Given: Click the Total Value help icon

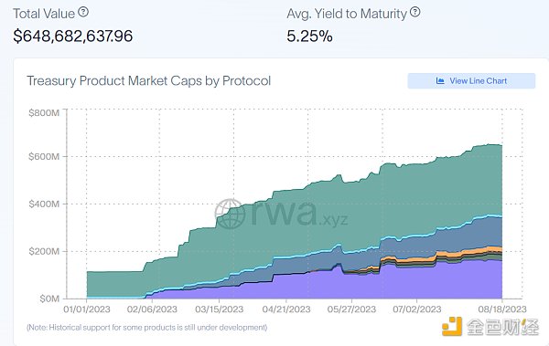Looking at the screenshot, I should pyautogui.click(x=83, y=13).
